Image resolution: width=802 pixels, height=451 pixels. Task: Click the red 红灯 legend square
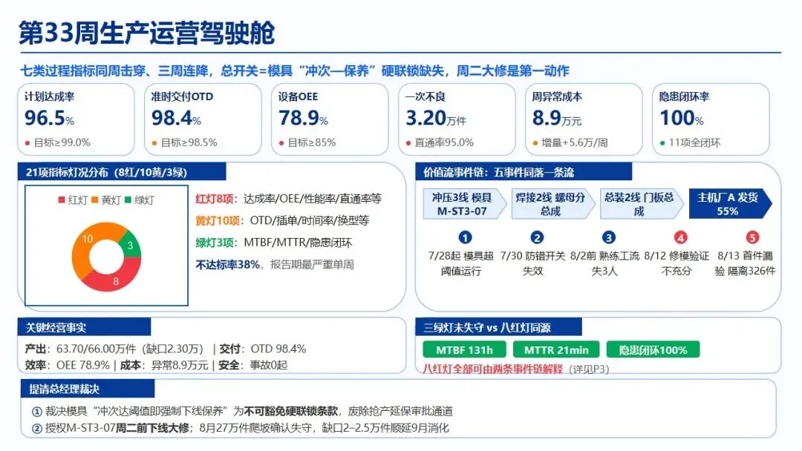click(x=62, y=200)
